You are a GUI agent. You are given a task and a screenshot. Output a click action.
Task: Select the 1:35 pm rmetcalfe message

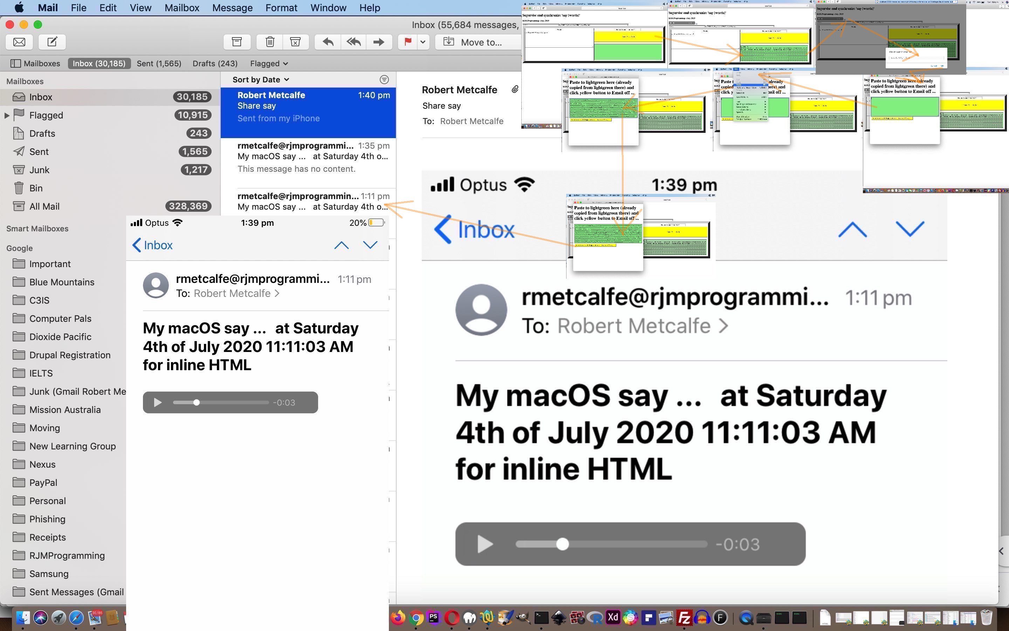(x=308, y=163)
